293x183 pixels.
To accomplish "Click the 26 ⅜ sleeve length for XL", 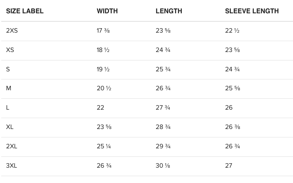I will tap(233, 127).
